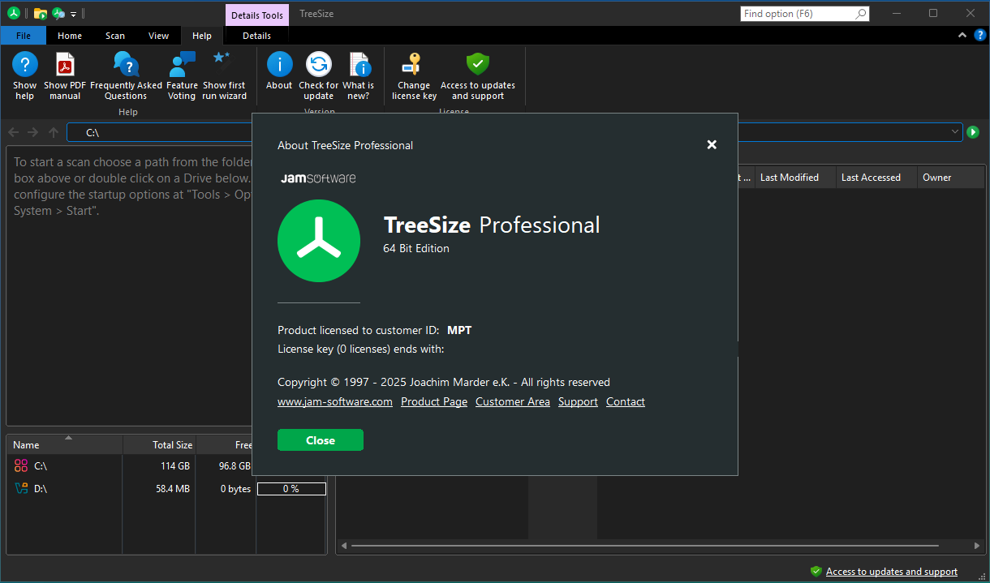Launch the Show first run wizard

point(224,76)
